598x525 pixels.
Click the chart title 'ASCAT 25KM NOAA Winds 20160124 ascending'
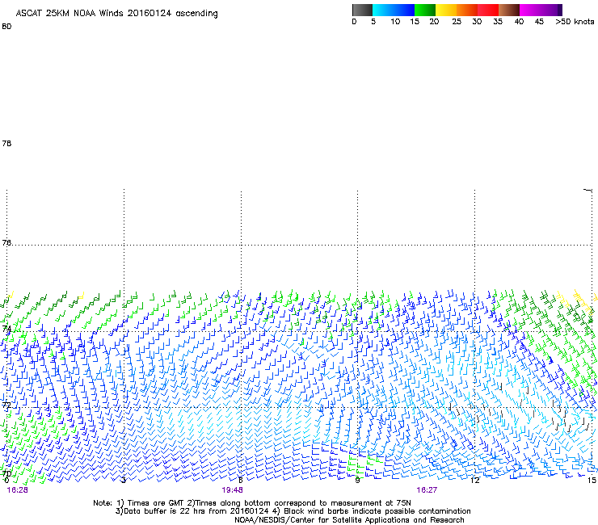click(x=116, y=14)
